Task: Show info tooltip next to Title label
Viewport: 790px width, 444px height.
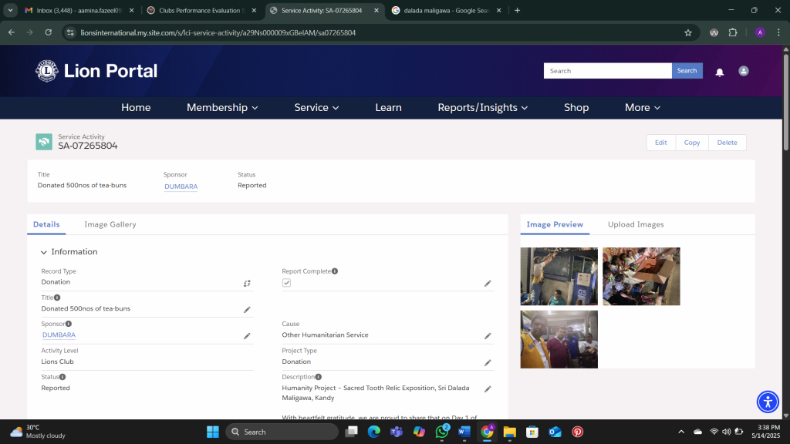Action: pos(57,298)
